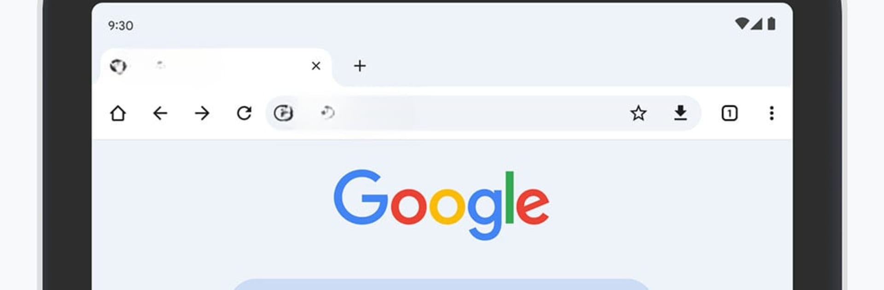This screenshot has height=290, width=884.
Task: Click the Google logo
Action: pos(441,205)
